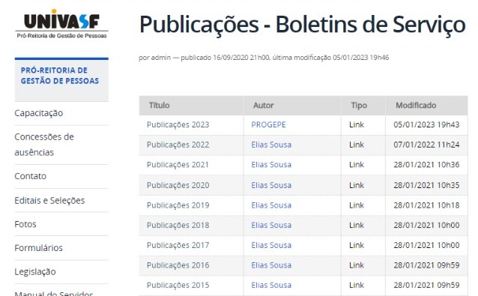Screen dimensions: 478x296
Task: Open Concessões de ausências in the sidebar
Action: pos(44,145)
